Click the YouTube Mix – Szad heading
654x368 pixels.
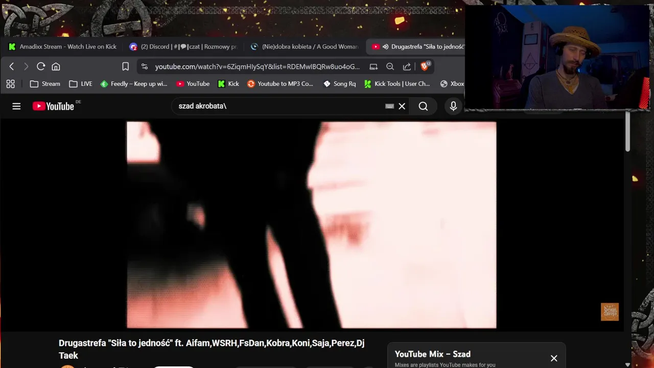(433, 354)
